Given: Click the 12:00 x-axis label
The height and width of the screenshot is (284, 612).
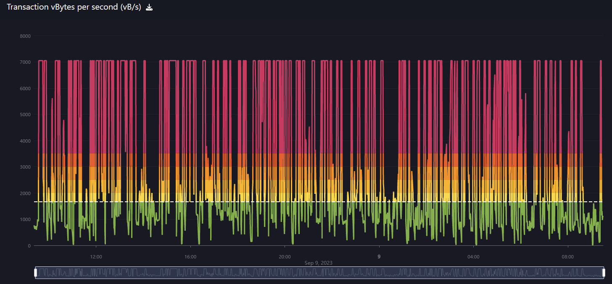Looking at the screenshot, I should coord(96,257).
